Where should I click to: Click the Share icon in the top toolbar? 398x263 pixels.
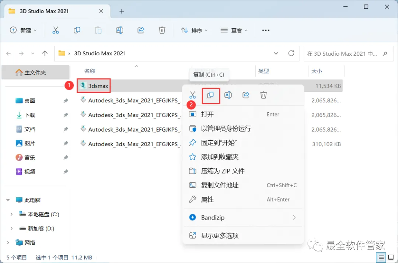[141, 30]
